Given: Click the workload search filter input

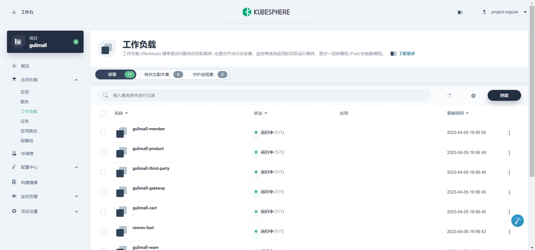Looking at the screenshot, I should click(x=264, y=95).
